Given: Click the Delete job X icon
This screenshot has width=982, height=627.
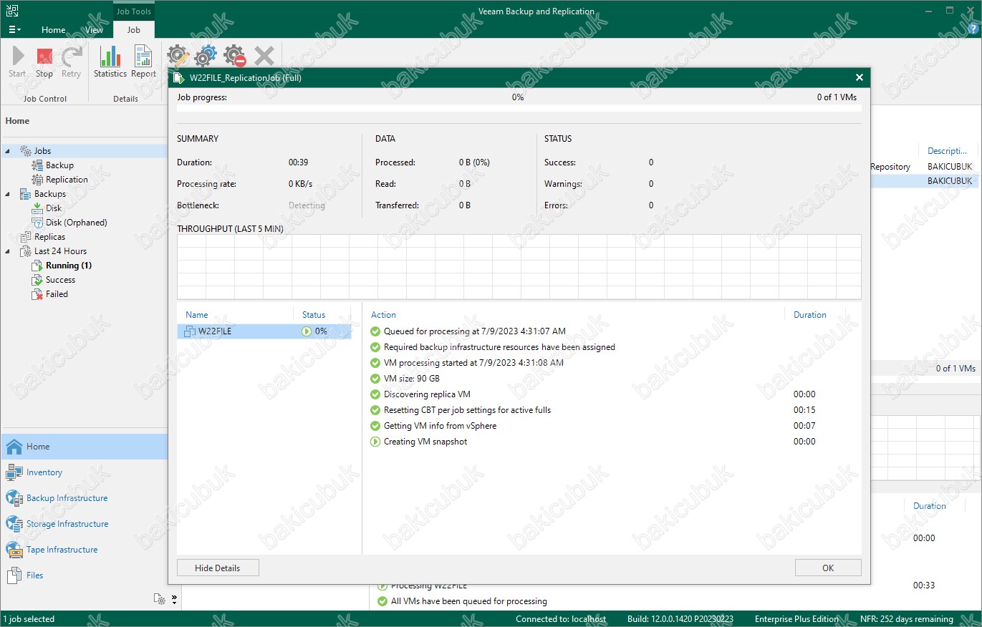Looking at the screenshot, I should 264,56.
